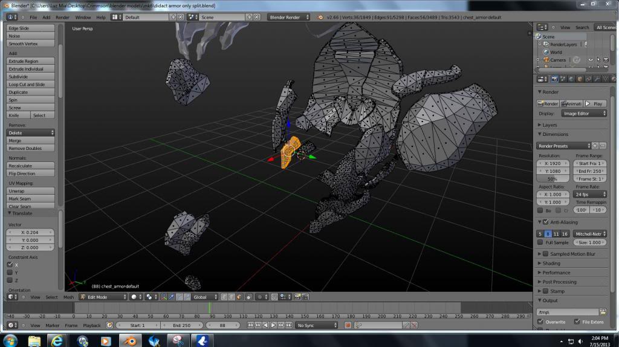
Task: Toggle Camera visibility eye in outliner
Action: [x=591, y=60]
